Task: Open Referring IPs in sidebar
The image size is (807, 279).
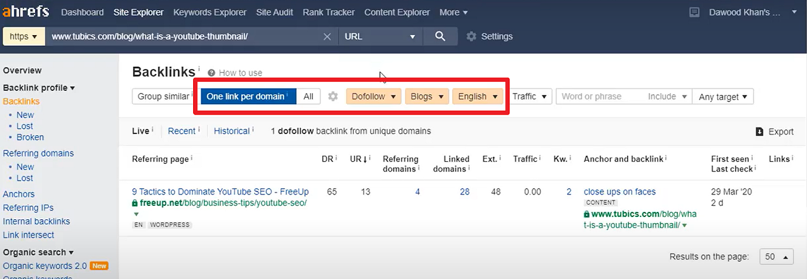Action: point(29,208)
